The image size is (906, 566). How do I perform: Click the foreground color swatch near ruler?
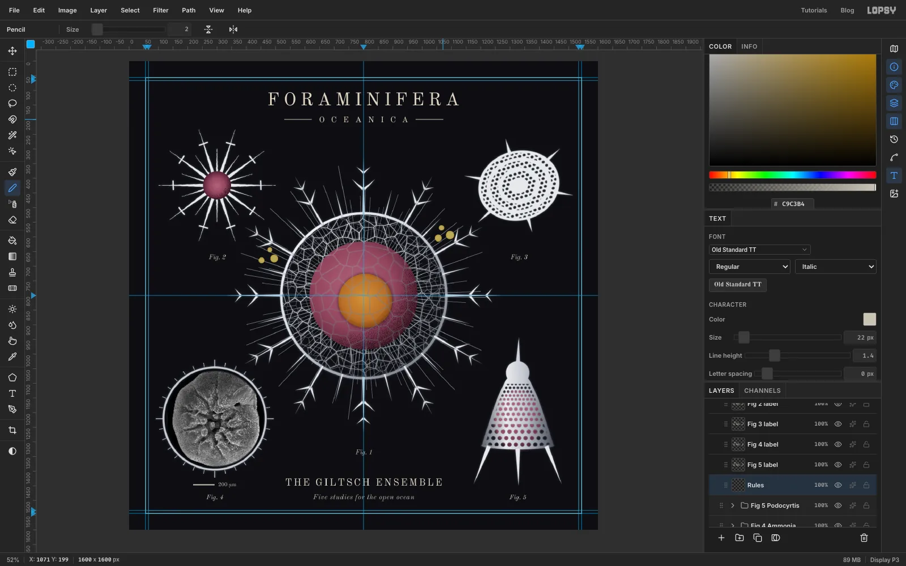tap(31, 44)
